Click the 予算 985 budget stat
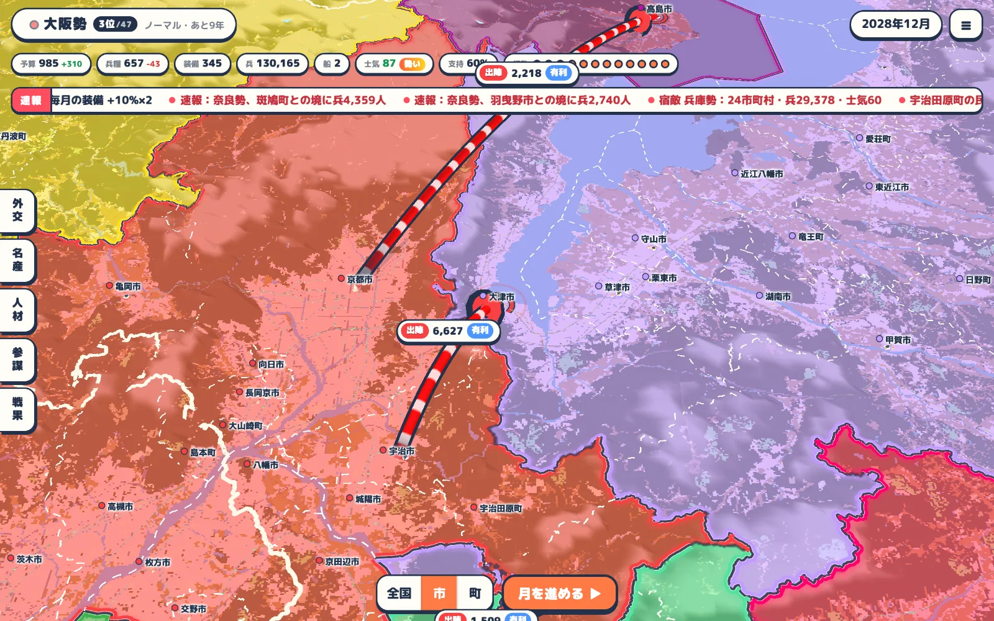 [x=51, y=63]
